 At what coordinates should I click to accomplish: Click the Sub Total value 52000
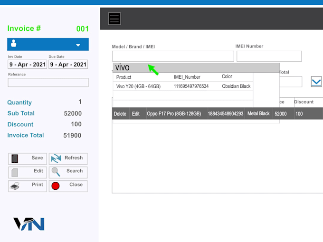pyautogui.click(x=73, y=113)
